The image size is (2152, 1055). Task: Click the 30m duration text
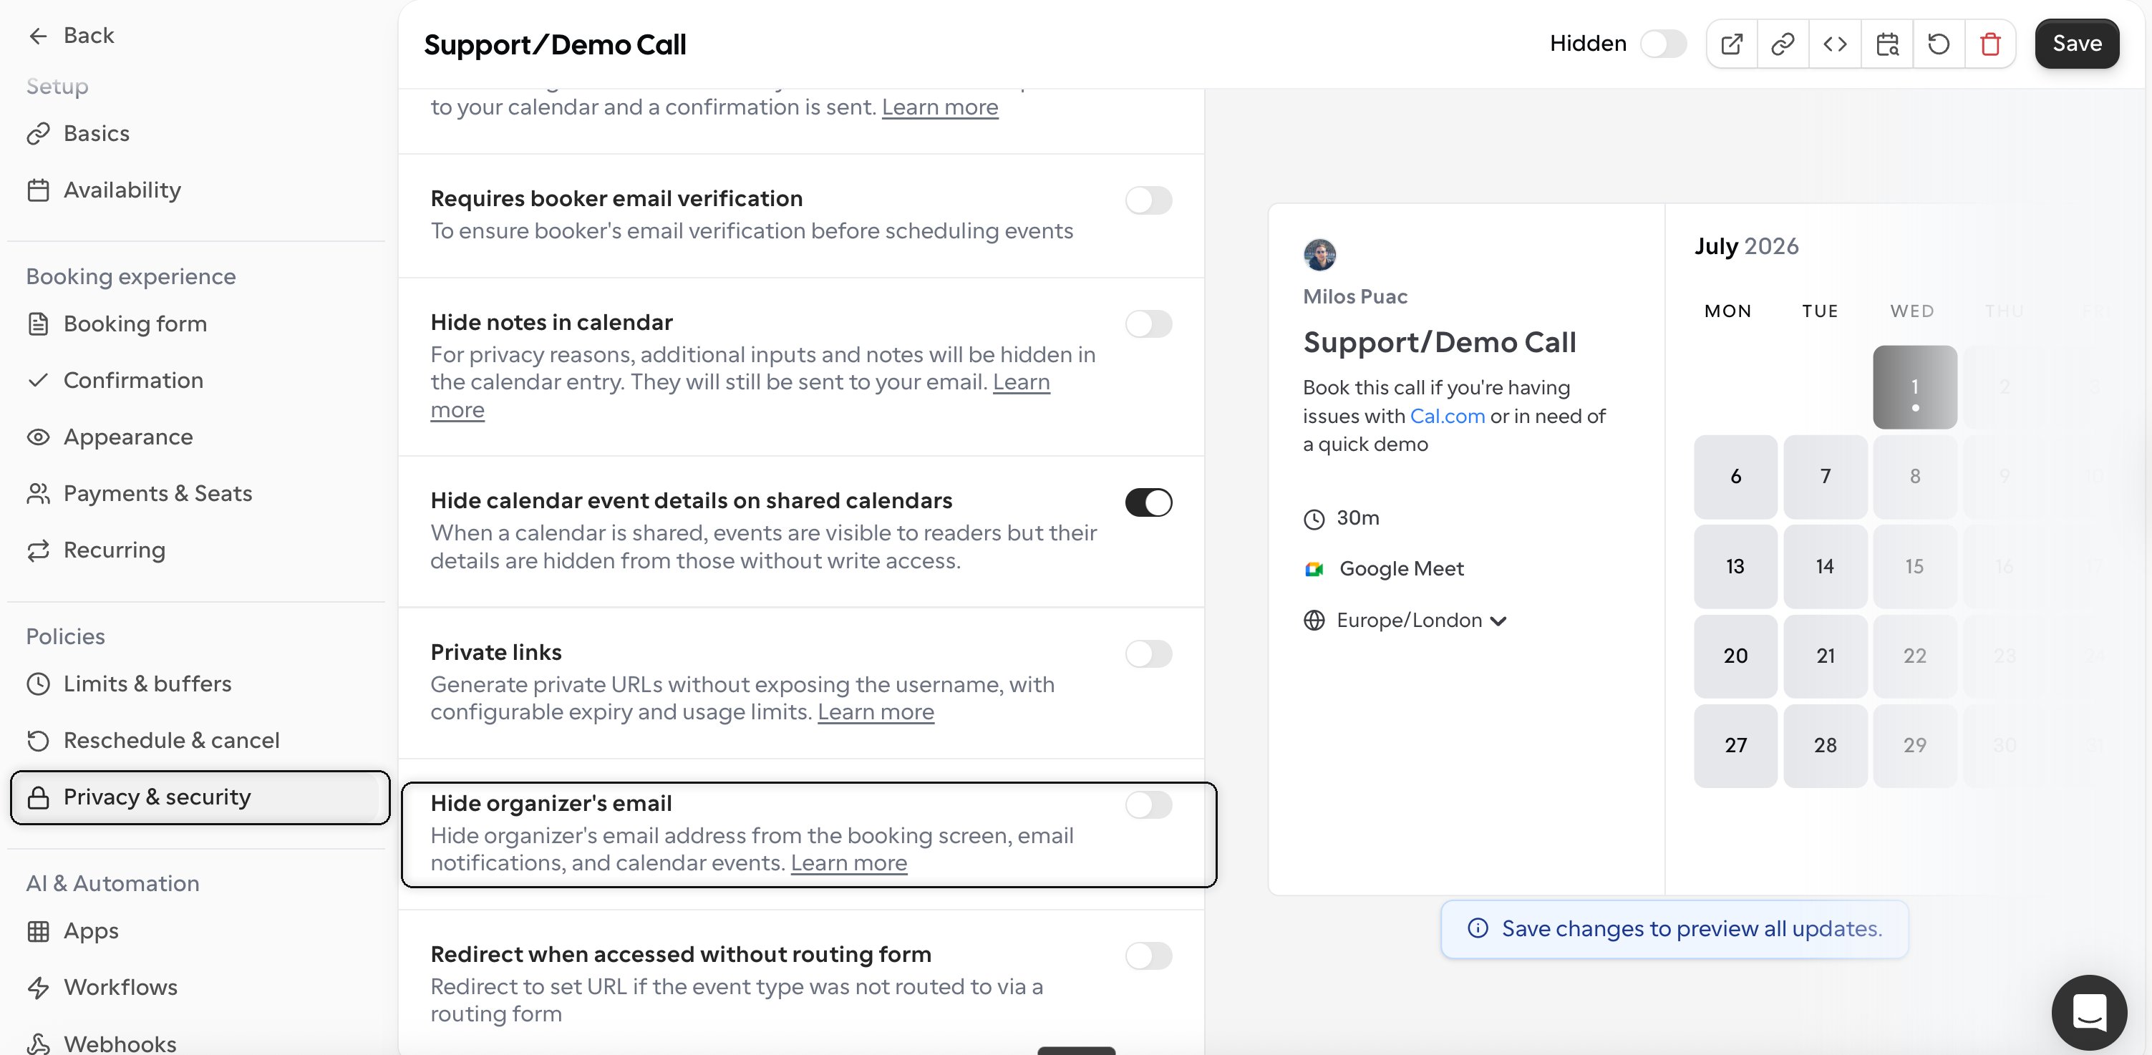[1357, 519]
